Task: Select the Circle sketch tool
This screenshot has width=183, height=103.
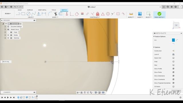Action: point(28,14)
